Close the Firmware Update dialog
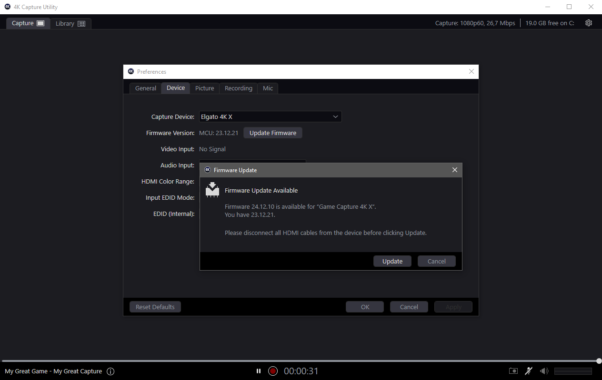This screenshot has width=602, height=380. (x=454, y=170)
